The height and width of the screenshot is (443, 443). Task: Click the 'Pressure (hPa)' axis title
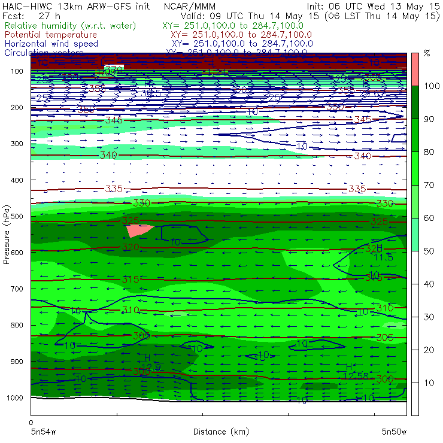(x=6, y=235)
